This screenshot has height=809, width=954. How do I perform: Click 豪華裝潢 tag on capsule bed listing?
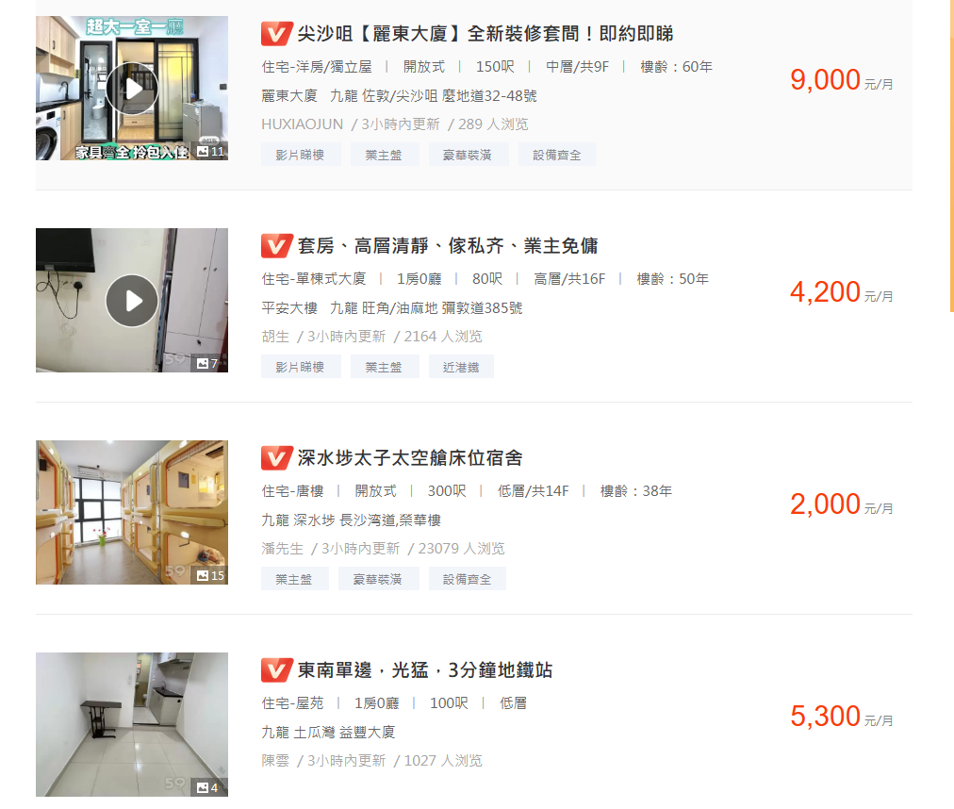[x=378, y=579]
